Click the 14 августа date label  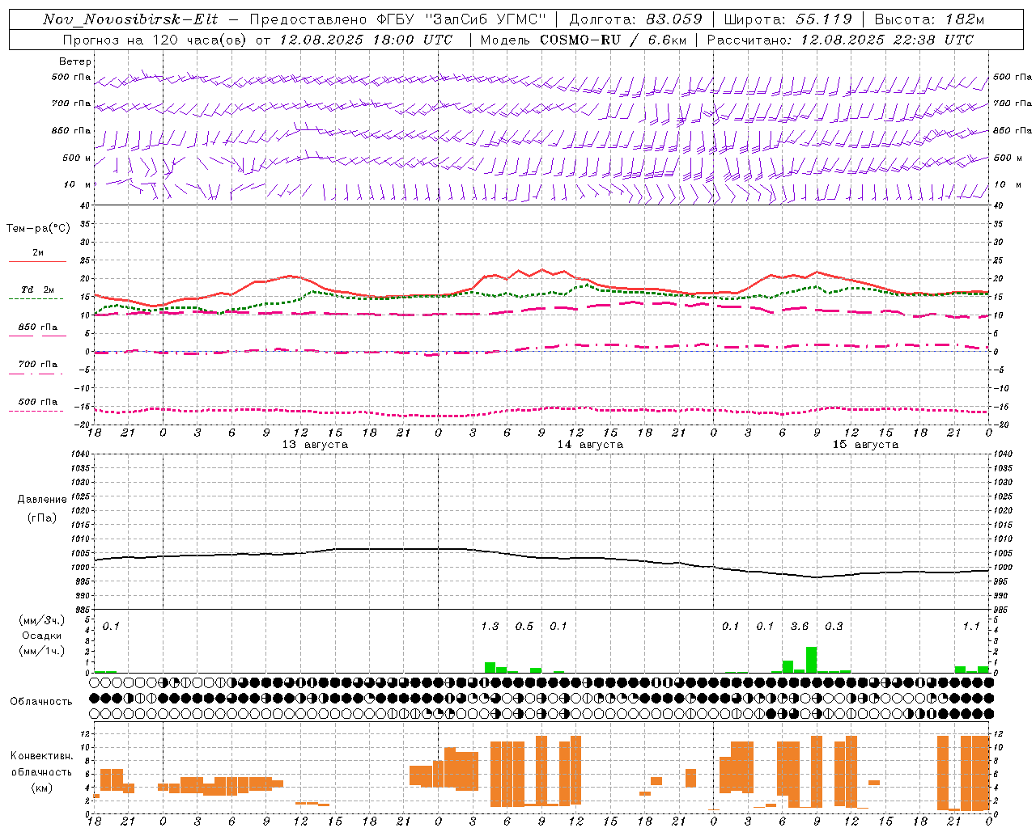click(x=590, y=445)
